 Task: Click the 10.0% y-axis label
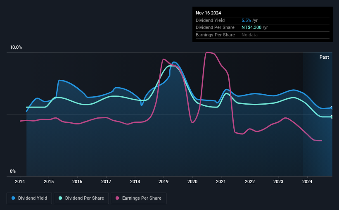pos(16,48)
